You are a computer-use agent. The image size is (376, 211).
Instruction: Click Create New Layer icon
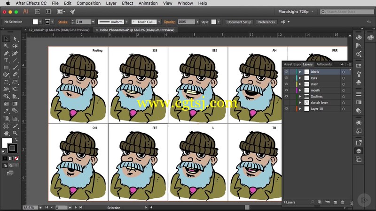coord(335,202)
